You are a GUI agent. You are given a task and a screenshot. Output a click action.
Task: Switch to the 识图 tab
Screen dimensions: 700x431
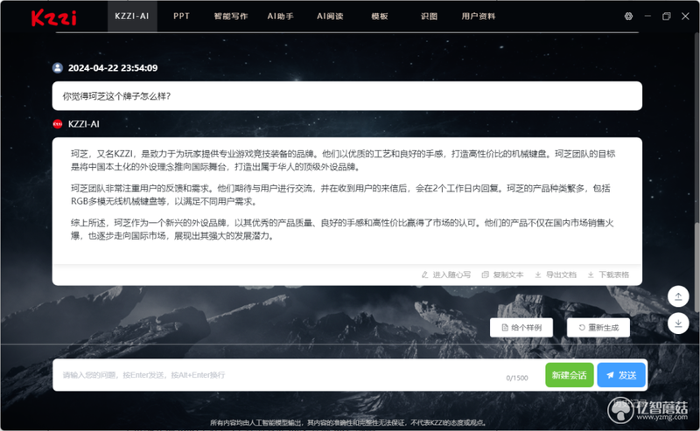coord(429,16)
